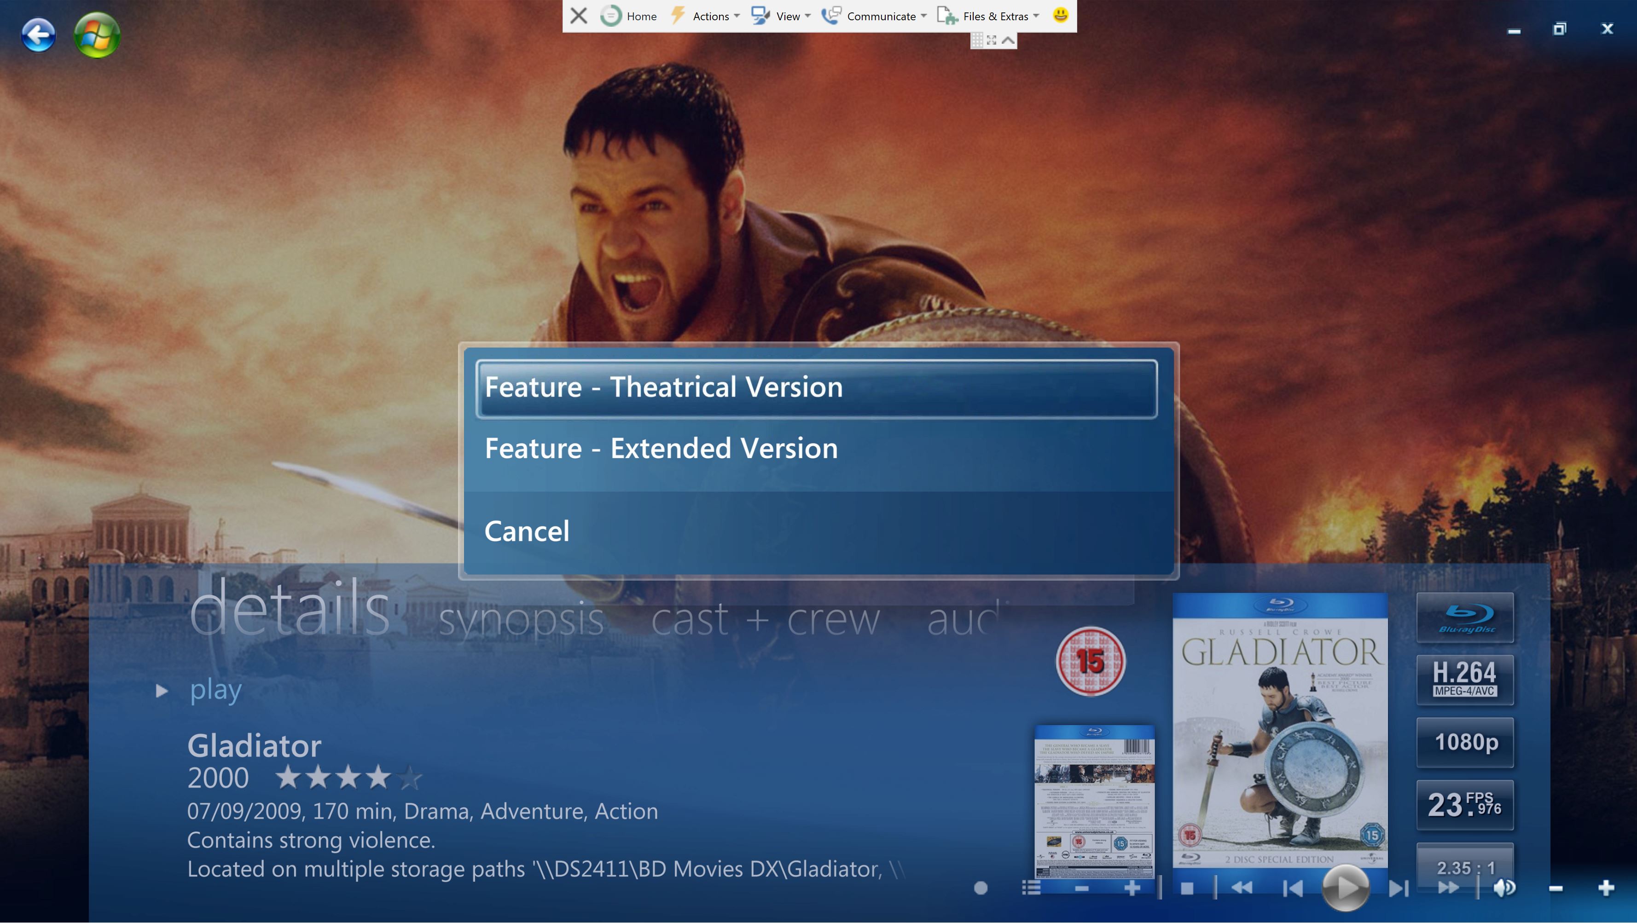The width and height of the screenshot is (1637, 923).
Task: Click the 'Contains strong violence.' text
Action: pyautogui.click(x=311, y=841)
